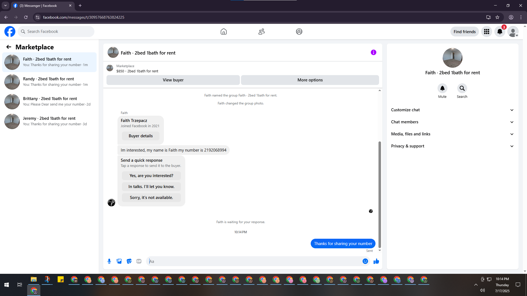The height and width of the screenshot is (296, 527).
Task: Expand the Chat members section
Action: [x=453, y=122]
